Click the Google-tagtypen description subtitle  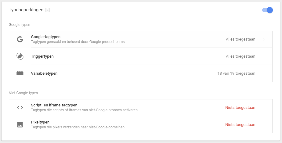coord(78,42)
